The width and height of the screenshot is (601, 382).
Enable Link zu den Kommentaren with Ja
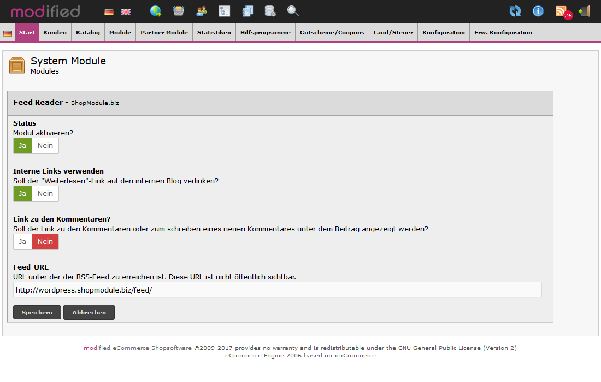tap(22, 241)
